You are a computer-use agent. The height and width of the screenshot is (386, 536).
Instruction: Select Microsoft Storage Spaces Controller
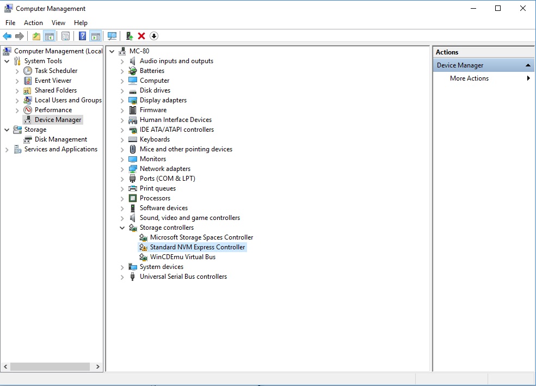[202, 237]
